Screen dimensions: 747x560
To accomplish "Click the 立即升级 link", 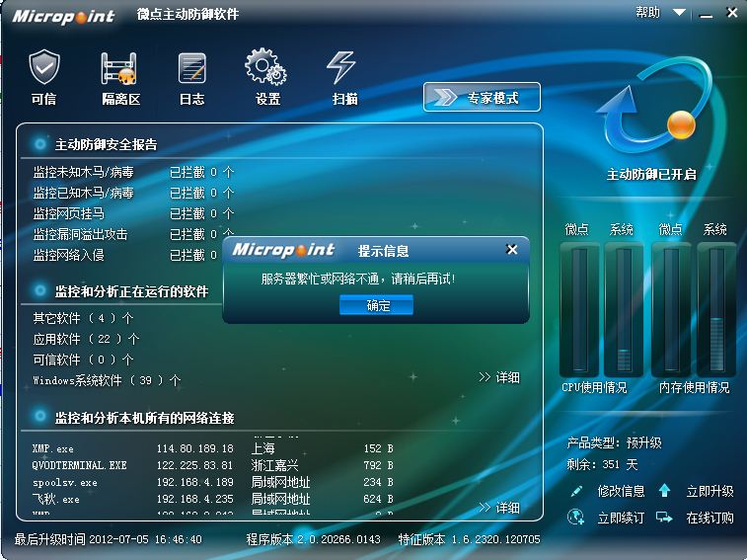I will [x=710, y=491].
